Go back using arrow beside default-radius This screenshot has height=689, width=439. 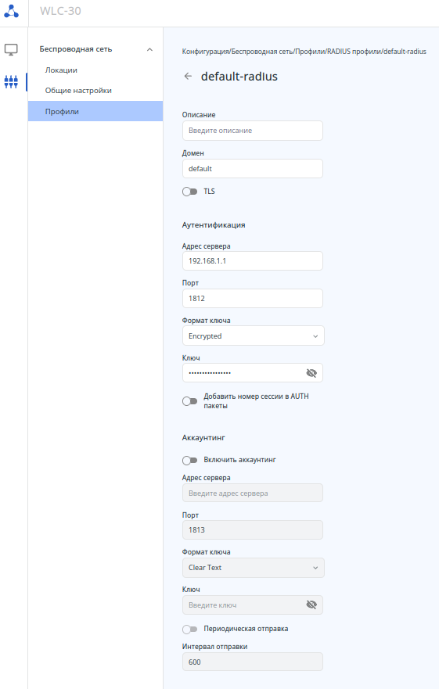(x=188, y=77)
